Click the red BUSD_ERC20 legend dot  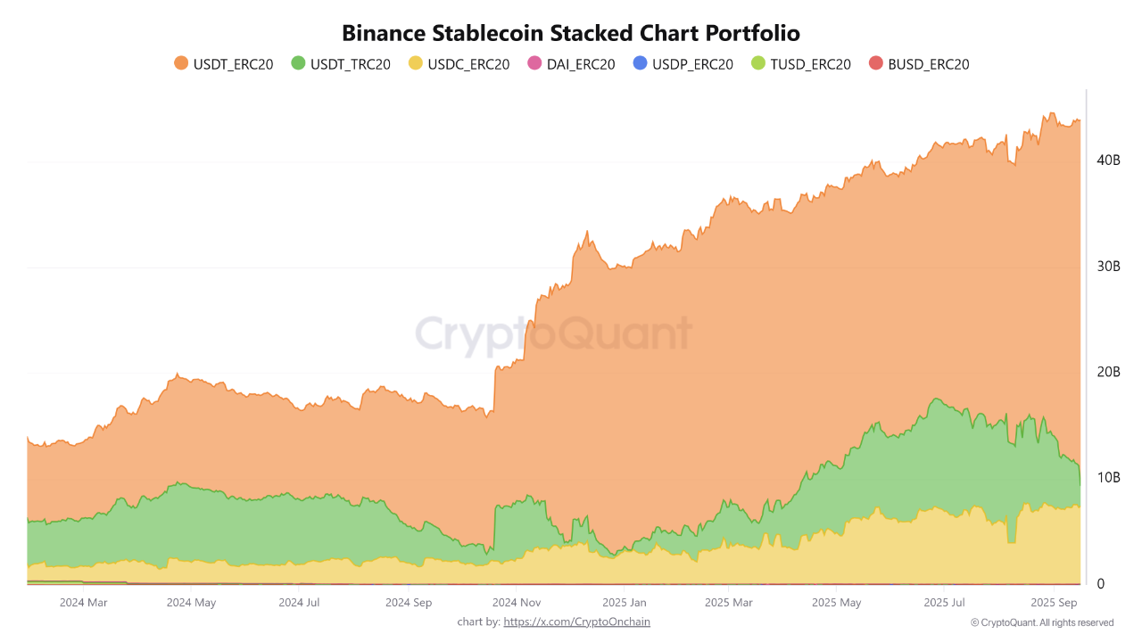[x=875, y=63]
